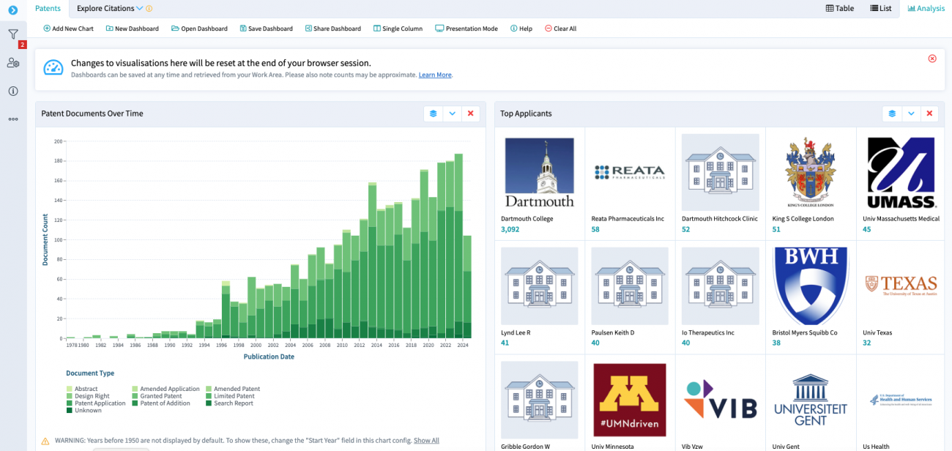Select the Univ Minnesota M logo
Screen dimensions: 952x451
coord(630,400)
